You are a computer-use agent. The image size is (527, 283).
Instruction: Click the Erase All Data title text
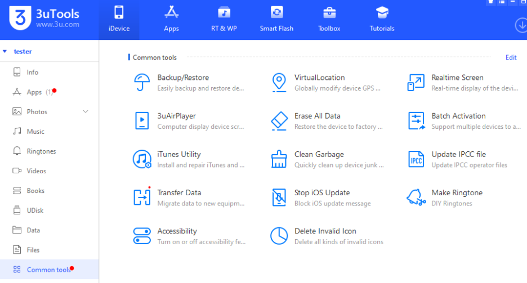click(318, 116)
